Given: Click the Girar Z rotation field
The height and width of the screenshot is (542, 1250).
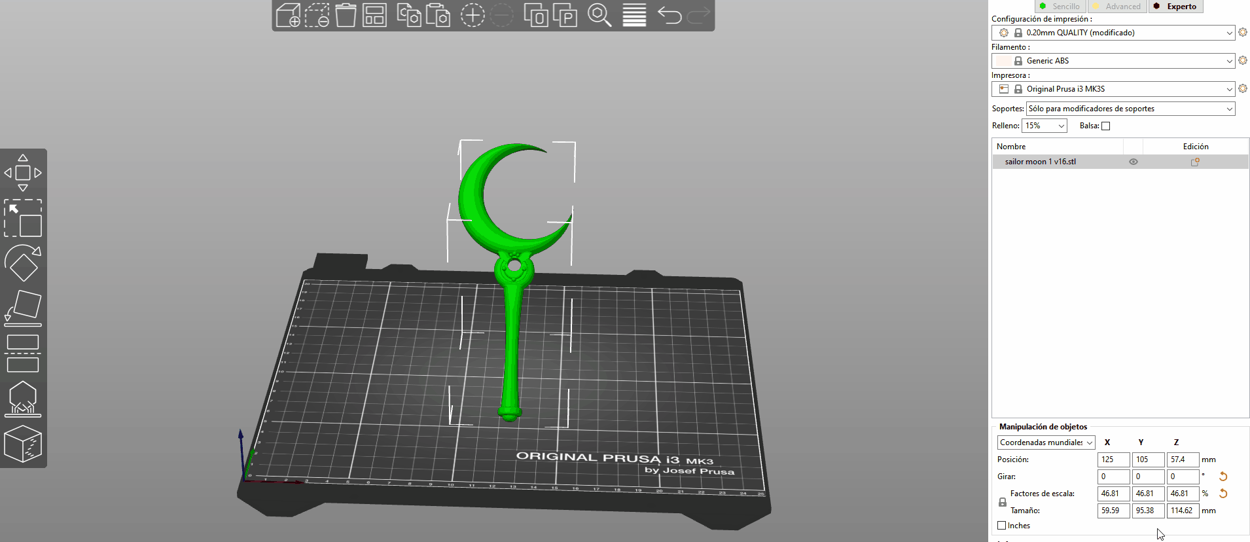Looking at the screenshot, I should [x=1183, y=477].
